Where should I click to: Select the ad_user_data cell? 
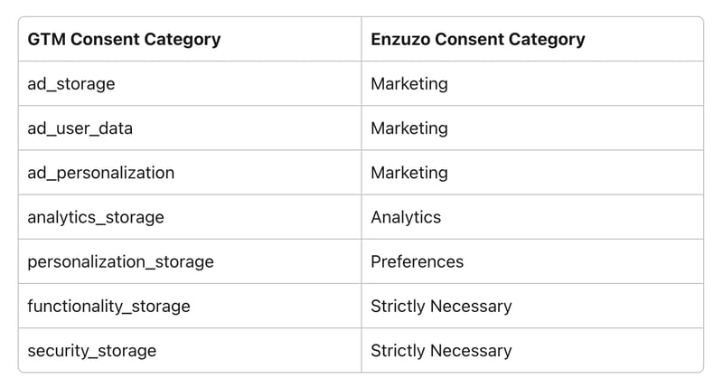[x=80, y=128]
